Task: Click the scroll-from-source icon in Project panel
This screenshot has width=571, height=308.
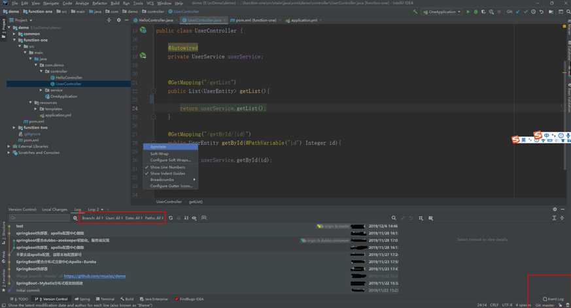Action: click(x=109, y=20)
